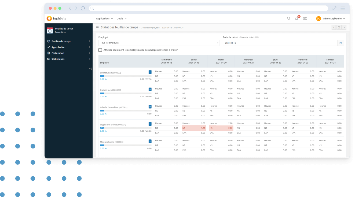The width and height of the screenshot is (355, 197).
Task: Click the 0.00 / 37.50 hours value
Action: [146, 79]
